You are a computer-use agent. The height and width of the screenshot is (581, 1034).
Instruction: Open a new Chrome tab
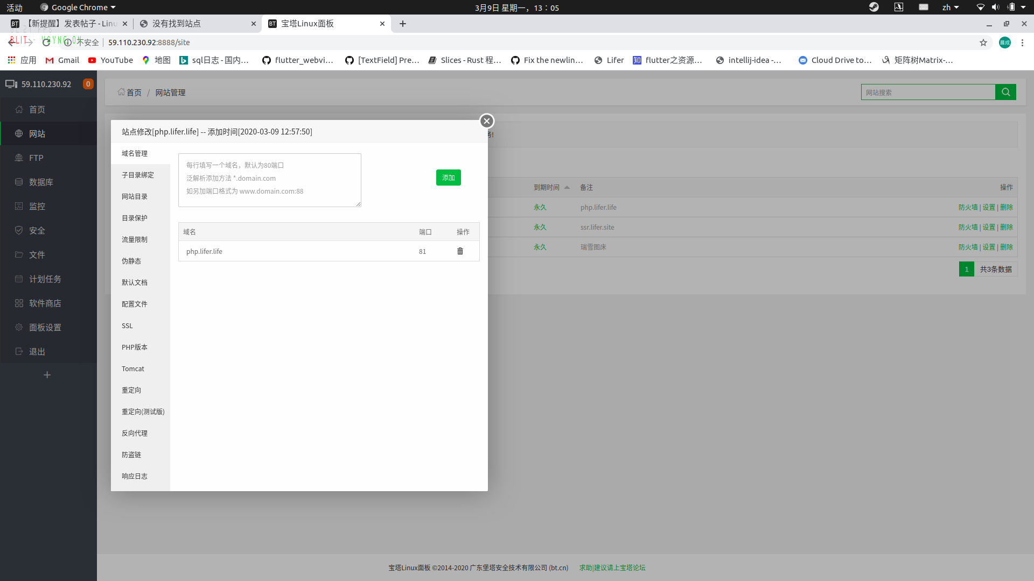coord(403,24)
